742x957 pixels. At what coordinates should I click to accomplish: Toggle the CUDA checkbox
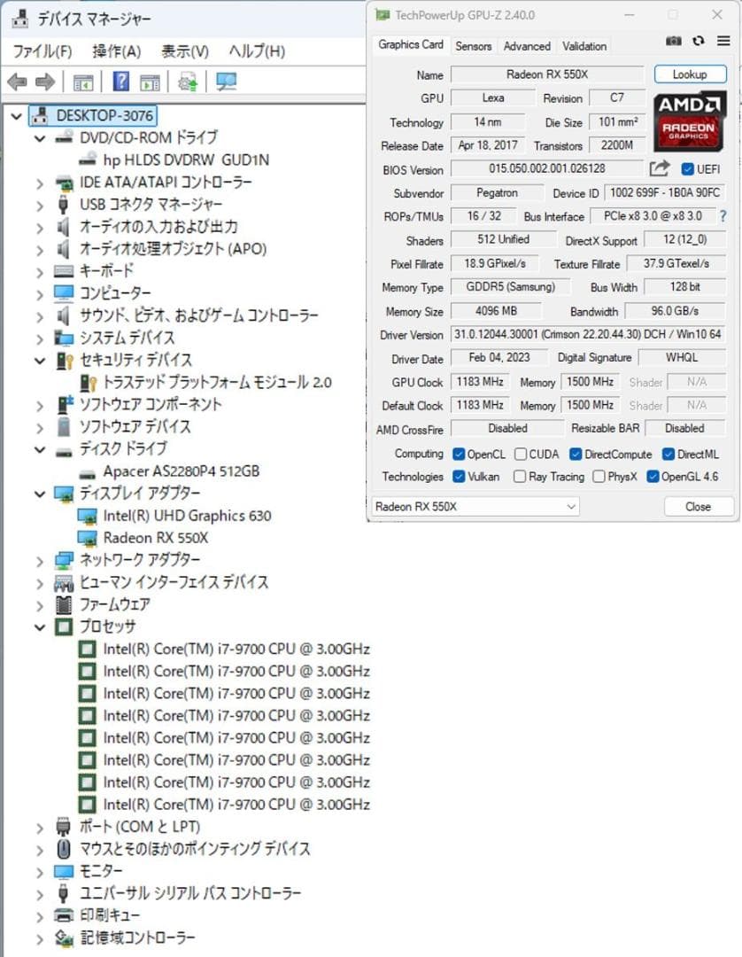pos(520,454)
